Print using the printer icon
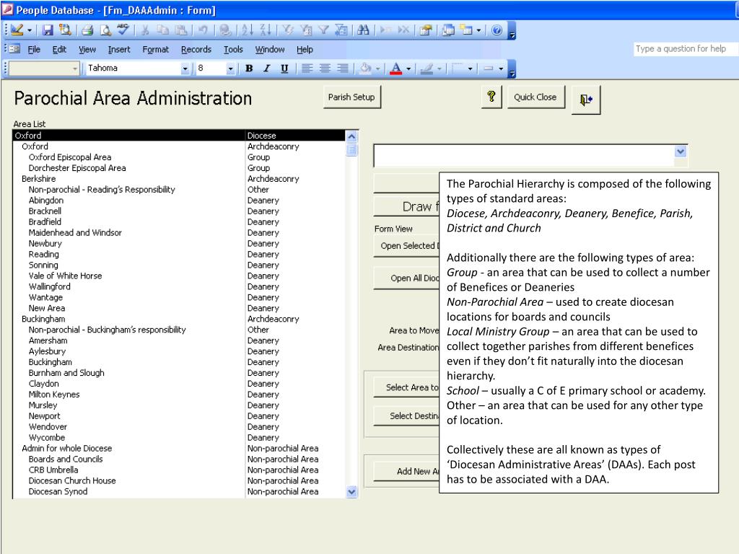 pos(87,30)
